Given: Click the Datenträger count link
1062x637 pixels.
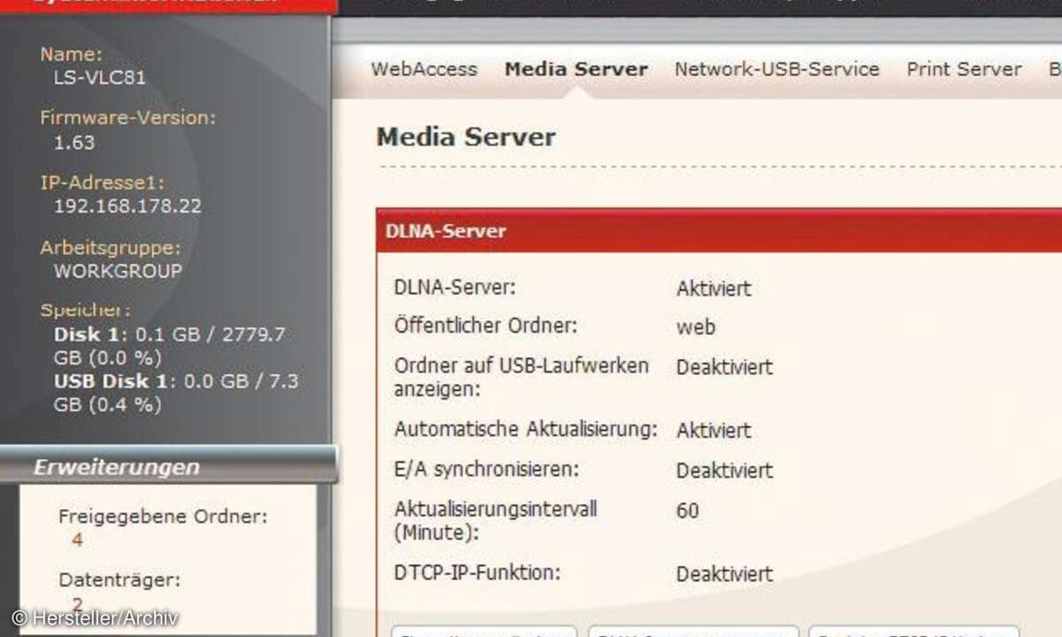Looking at the screenshot, I should pos(77,605).
